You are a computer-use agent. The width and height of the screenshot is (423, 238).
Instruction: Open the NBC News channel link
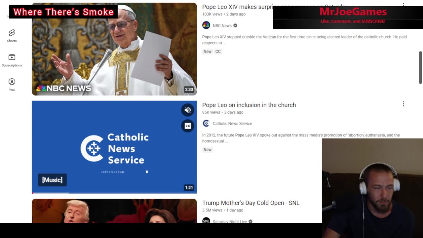(222, 25)
